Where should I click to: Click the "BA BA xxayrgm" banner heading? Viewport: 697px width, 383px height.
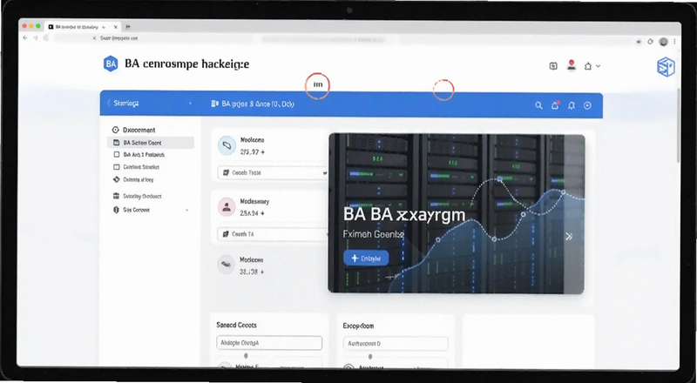pos(404,215)
